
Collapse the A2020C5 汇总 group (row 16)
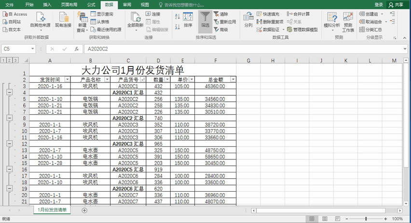click(x=10, y=170)
